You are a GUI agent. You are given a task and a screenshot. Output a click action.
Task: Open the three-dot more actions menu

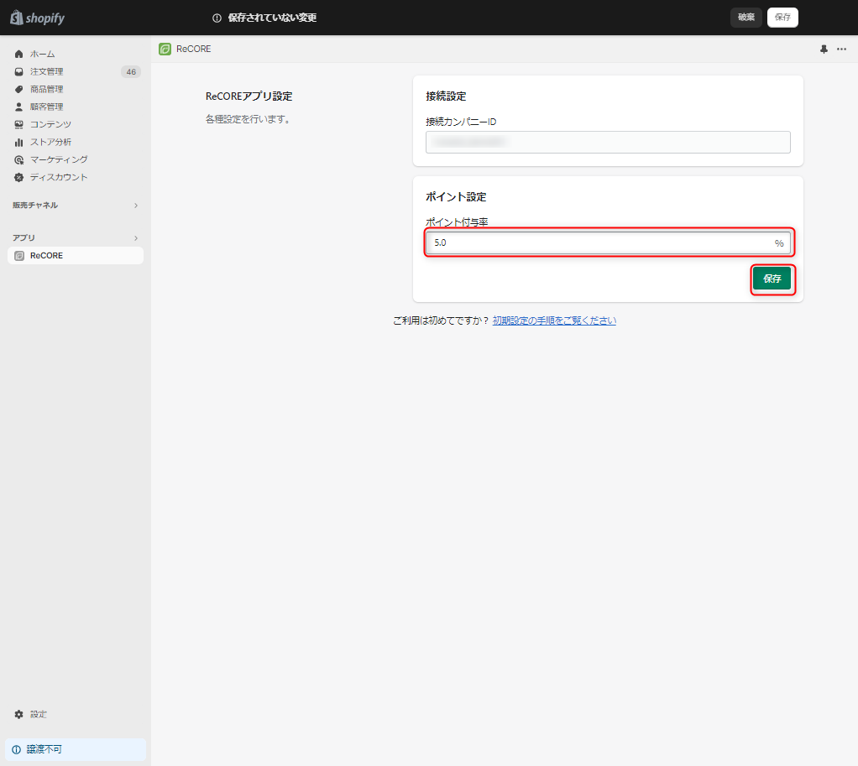841,50
